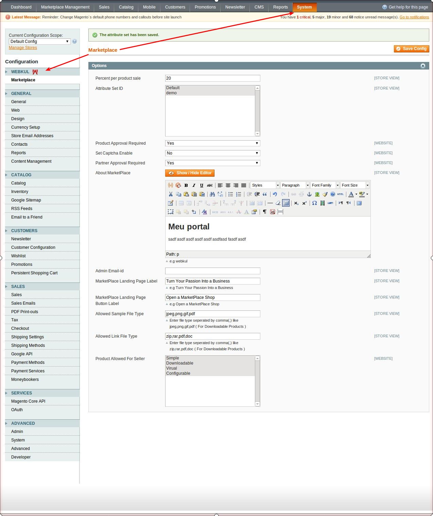Screen dimensions: 433x516
Task: Open the Paragraph format dropdown
Action: coord(295,185)
